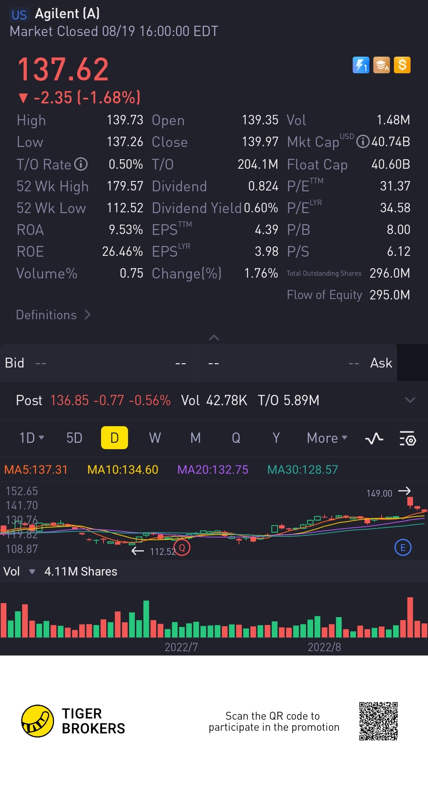Switch to the M monthly chart tab

195,438
